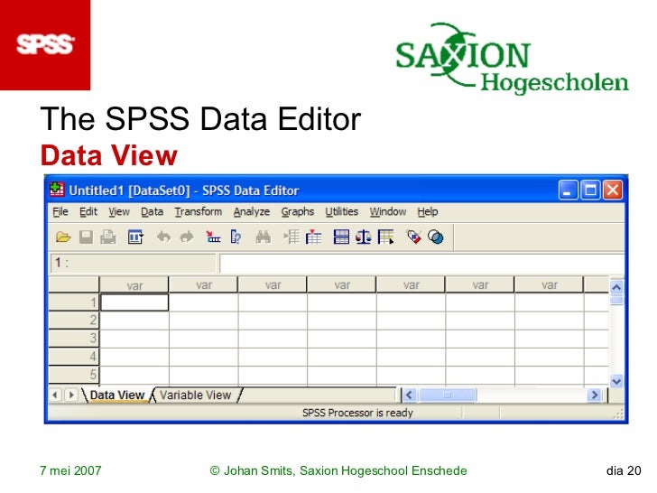Click the cell reference box showing '1 :'
The image size is (657, 493).
coord(134,263)
